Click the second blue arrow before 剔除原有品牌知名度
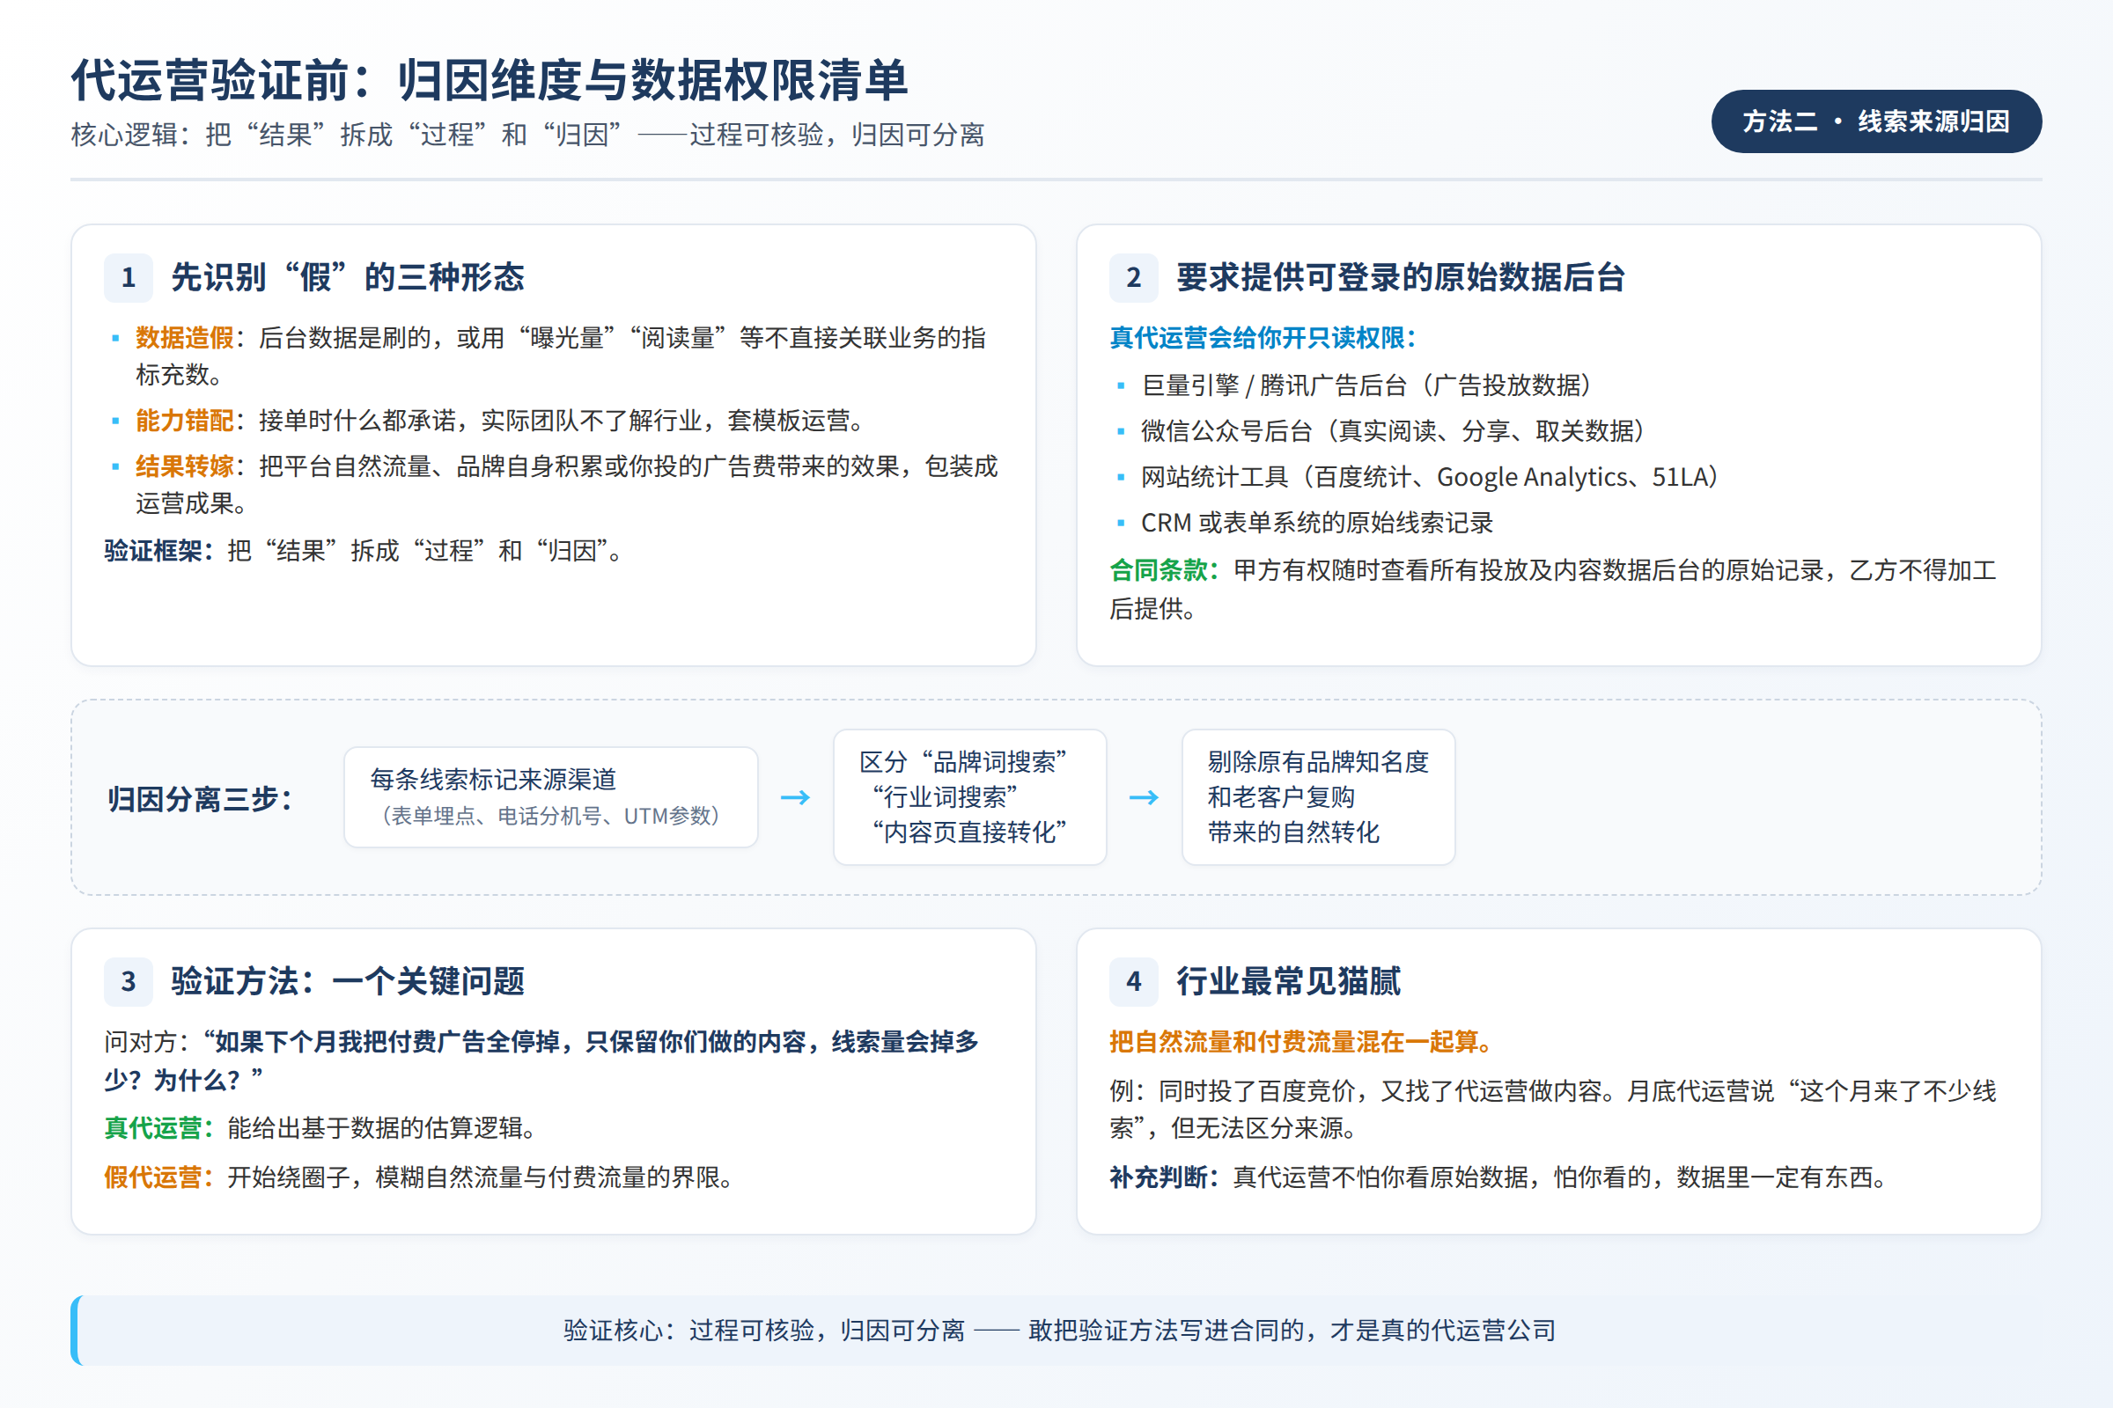 pyautogui.click(x=1144, y=797)
